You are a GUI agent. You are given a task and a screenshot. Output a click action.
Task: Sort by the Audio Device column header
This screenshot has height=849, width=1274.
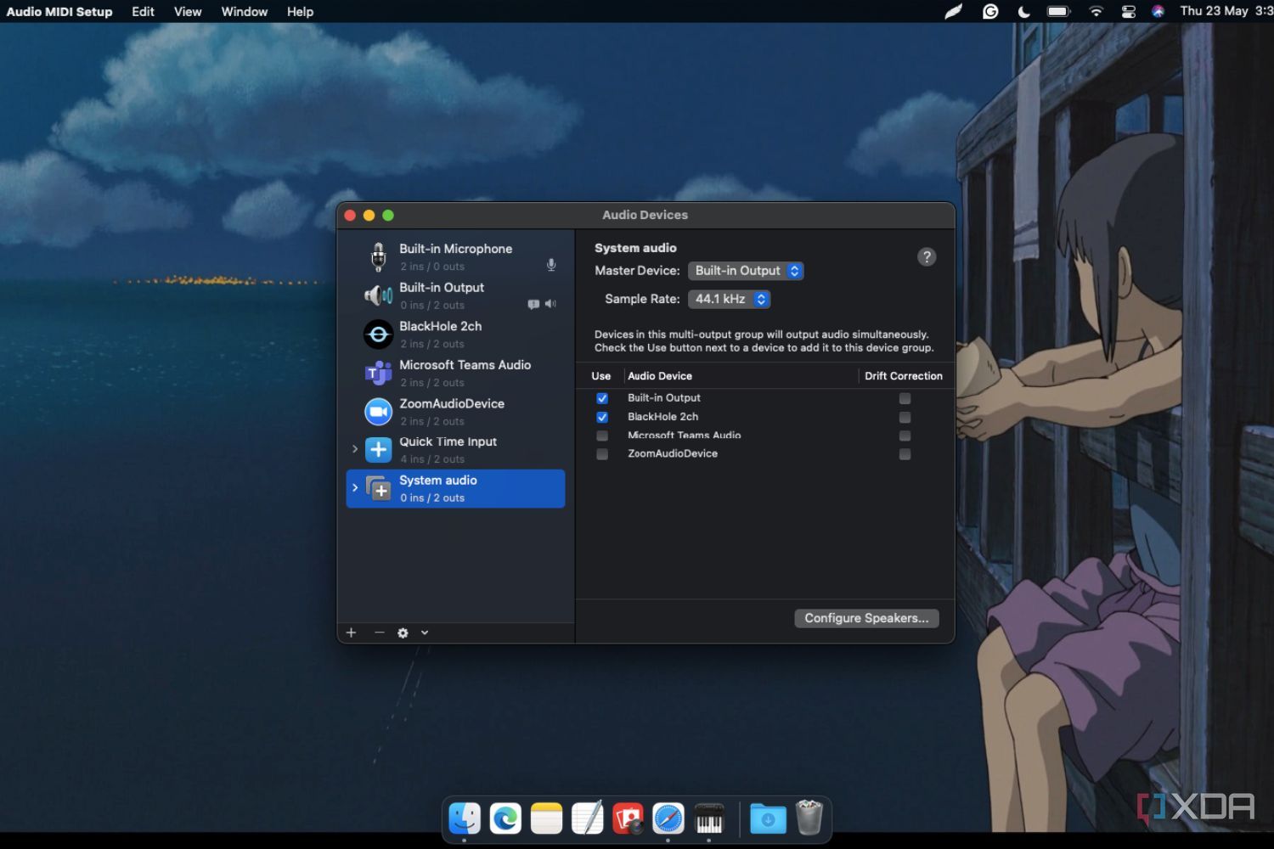660,376
